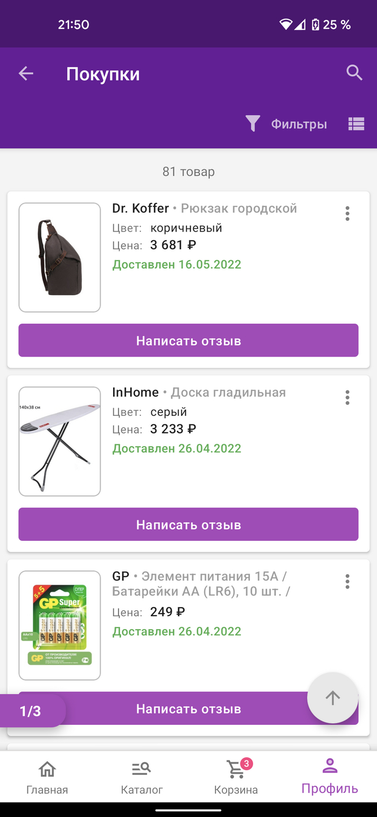Screen dimensions: 377x817
Task: Open the ironing board product image
Action: tap(60, 441)
